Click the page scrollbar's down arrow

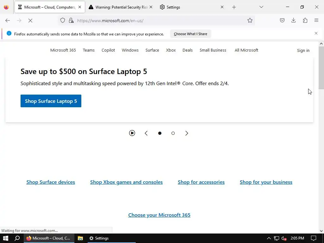tap(321, 231)
